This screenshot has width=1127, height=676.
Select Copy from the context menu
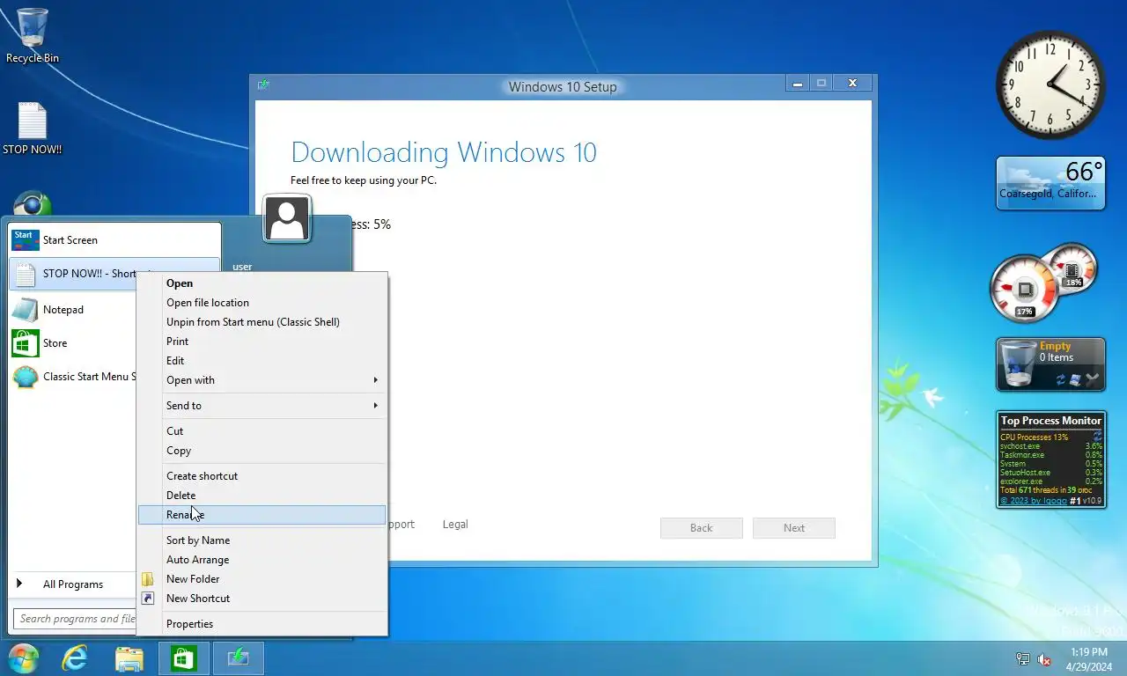coord(262,451)
